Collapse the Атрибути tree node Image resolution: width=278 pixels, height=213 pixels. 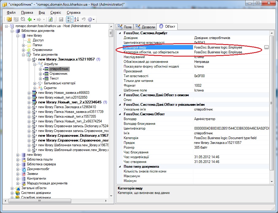point(35,64)
